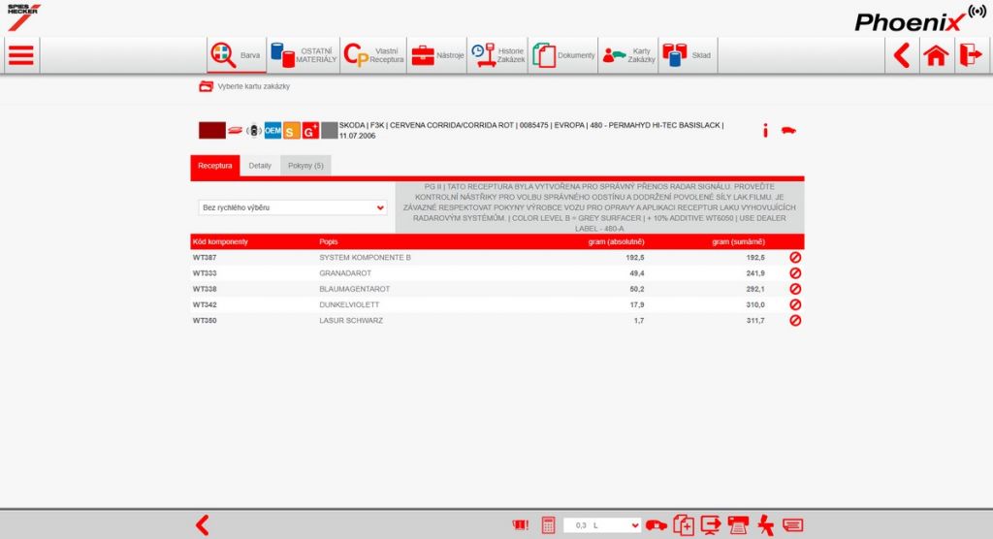993x539 pixels.
Task: Open the Sklad section in toolbar
Action: (688, 55)
